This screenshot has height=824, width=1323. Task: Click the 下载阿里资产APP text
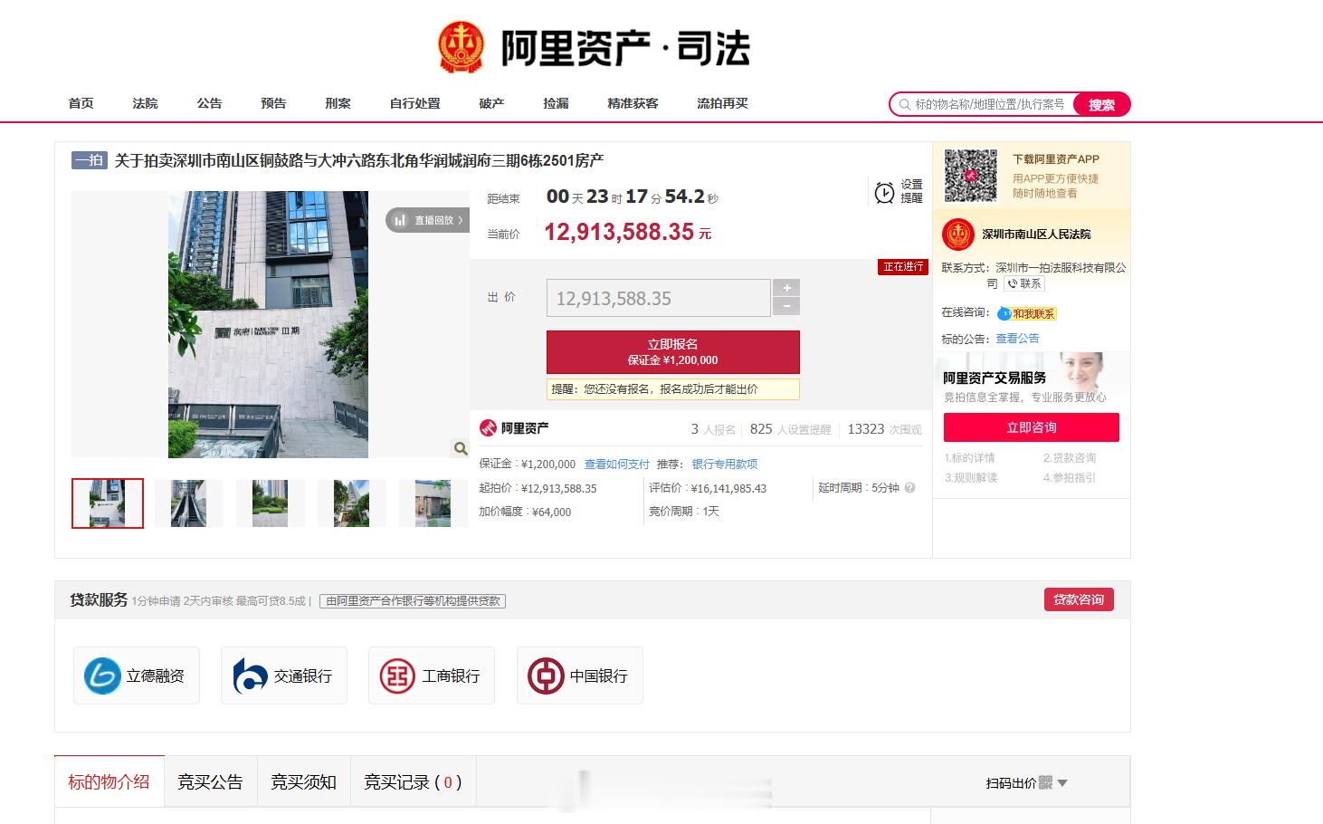coord(1056,159)
